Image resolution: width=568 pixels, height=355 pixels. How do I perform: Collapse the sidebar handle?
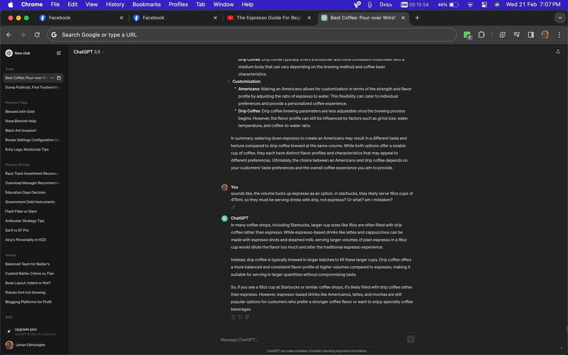click(x=72, y=200)
